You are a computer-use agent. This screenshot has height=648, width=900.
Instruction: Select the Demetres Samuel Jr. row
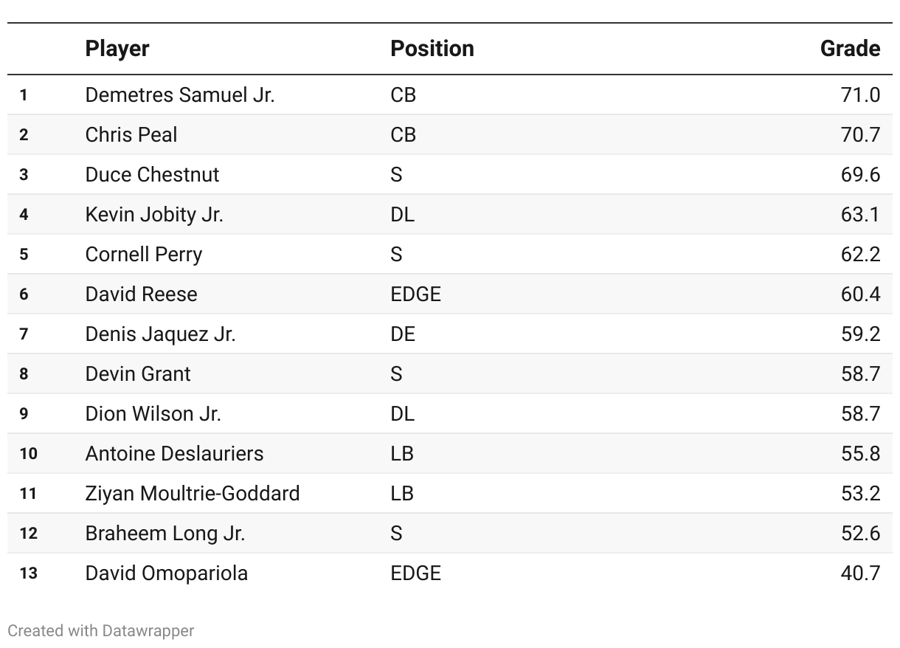pos(450,94)
